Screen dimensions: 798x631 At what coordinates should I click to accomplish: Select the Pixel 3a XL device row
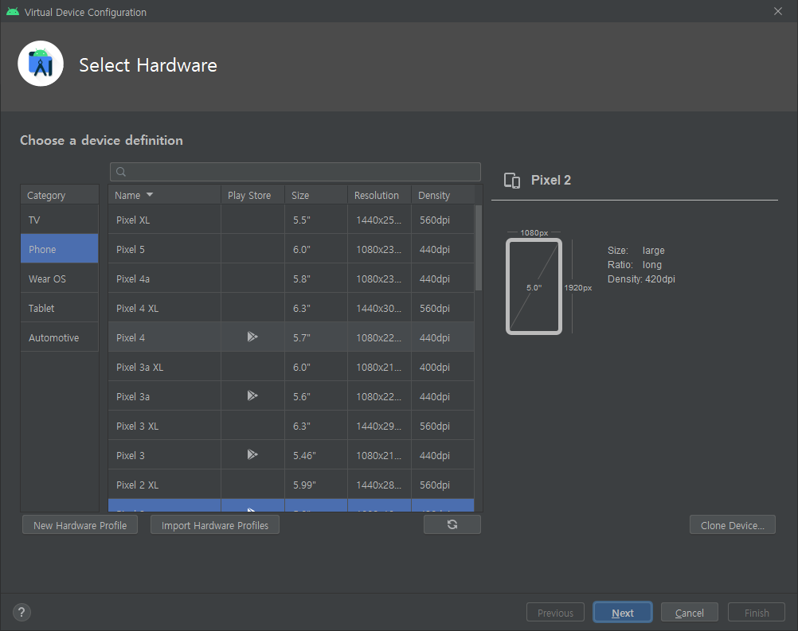(x=291, y=367)
